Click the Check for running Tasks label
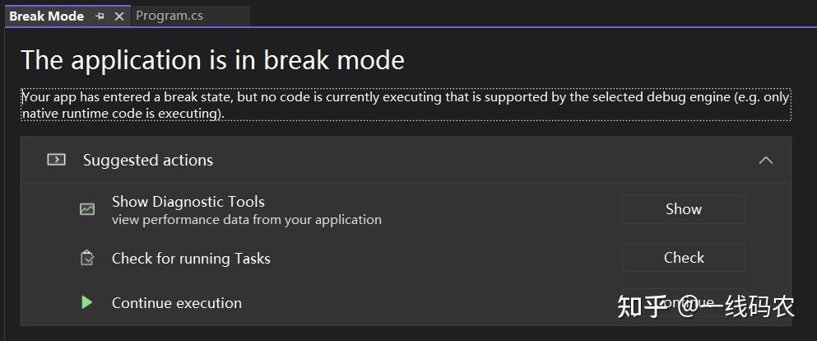Image resolution: width=817 pixels, height=341 pixels. [191, 259]
